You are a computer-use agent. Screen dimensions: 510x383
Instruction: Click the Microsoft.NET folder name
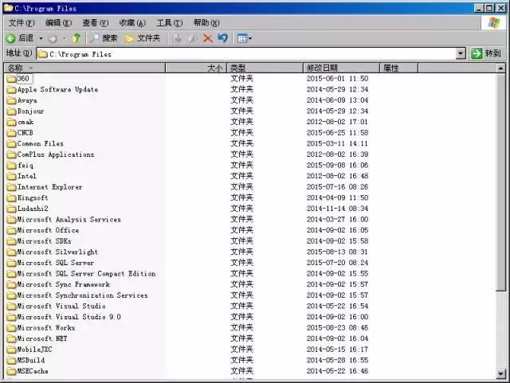click(42, 338)
